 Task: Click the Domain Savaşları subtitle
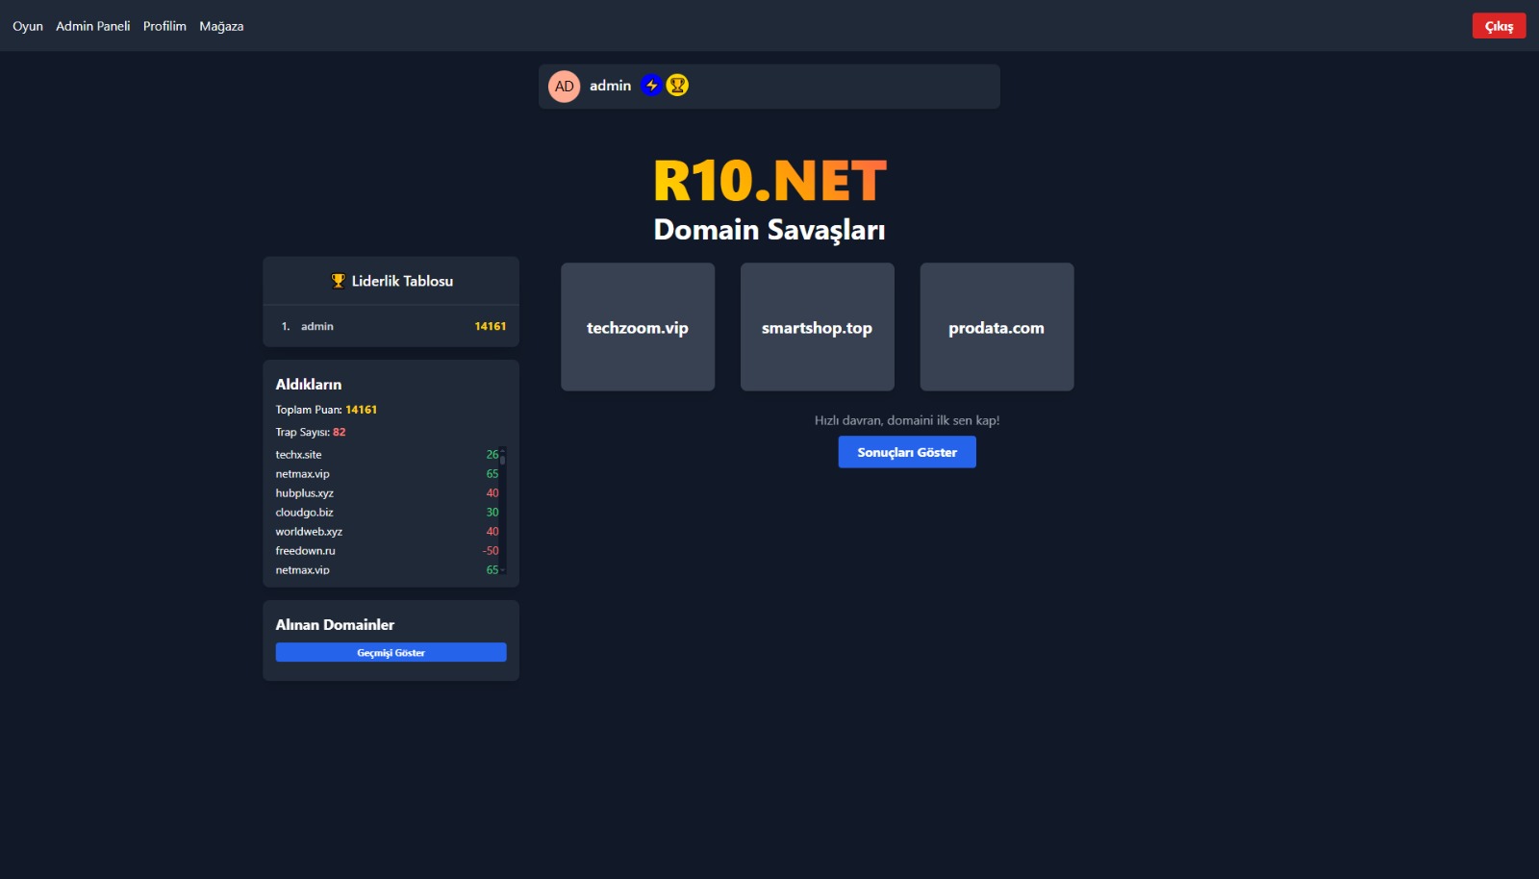tap(769, 230)
